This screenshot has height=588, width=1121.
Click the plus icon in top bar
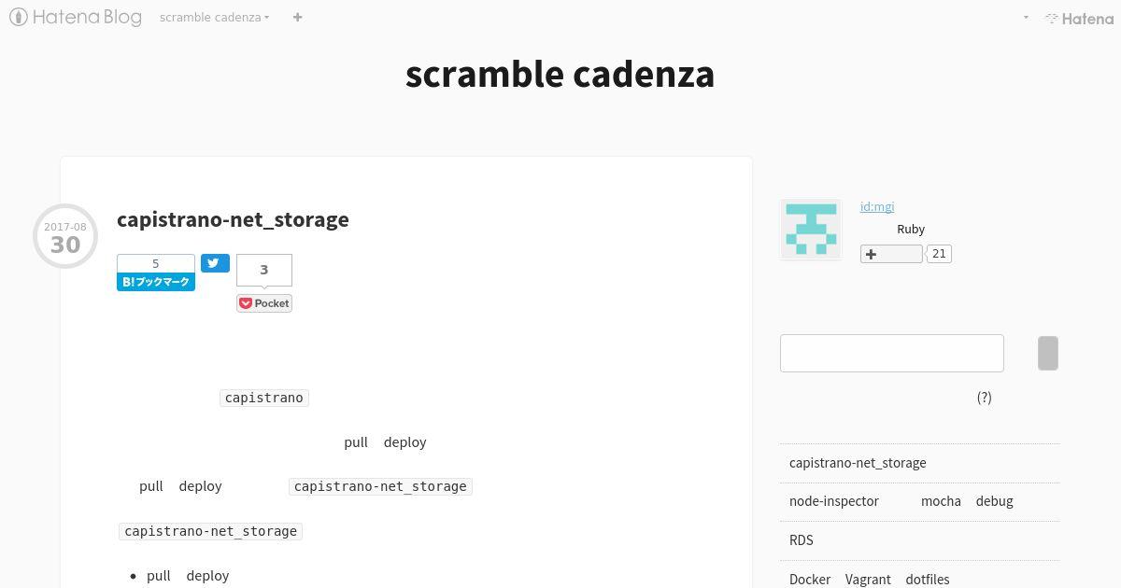(297, 17)
